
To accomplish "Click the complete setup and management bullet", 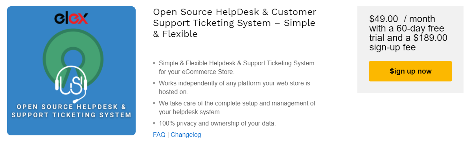I will pyautogui.click(x=237, y=108).
